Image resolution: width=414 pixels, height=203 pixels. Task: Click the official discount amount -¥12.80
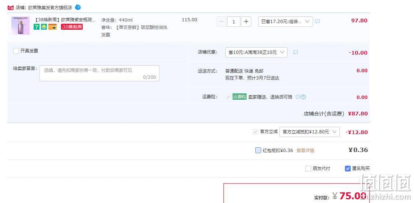tap(357, 132)
